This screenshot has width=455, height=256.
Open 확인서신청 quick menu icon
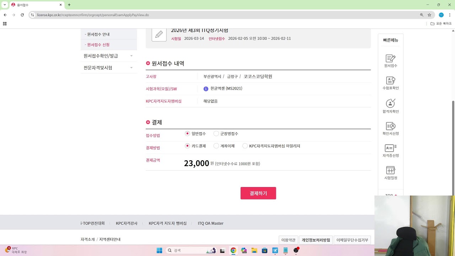pos(391,129)
